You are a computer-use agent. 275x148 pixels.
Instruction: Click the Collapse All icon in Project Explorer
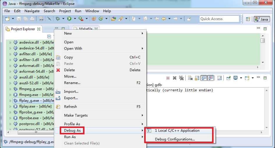pyautogui.click(x=49, y=36)
